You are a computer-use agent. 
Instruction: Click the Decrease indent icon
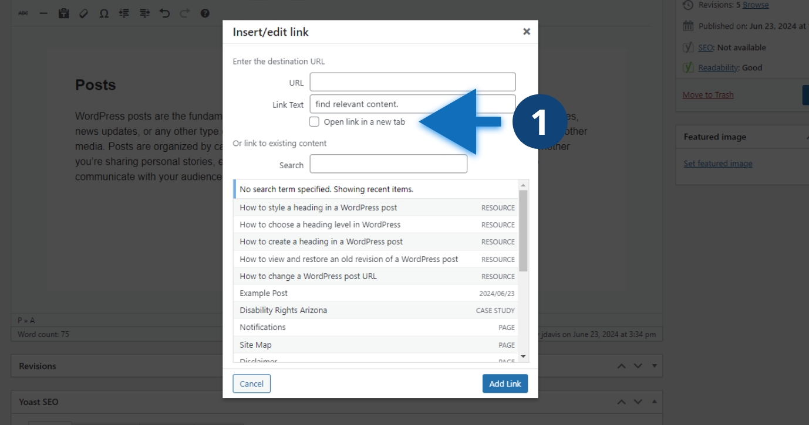point(124,13)
